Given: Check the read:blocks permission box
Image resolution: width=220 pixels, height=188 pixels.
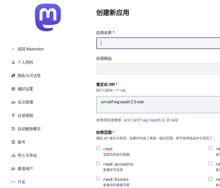Looking at the screenshot, I should pos(98,179).
